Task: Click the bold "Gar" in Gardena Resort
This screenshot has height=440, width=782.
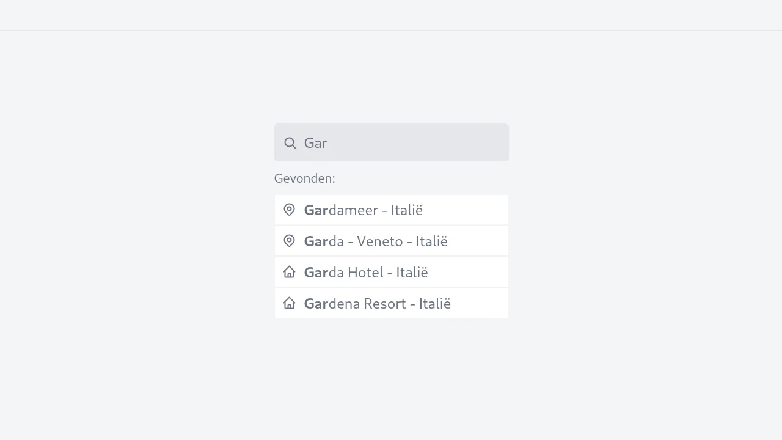Action: tap(316, 304)
